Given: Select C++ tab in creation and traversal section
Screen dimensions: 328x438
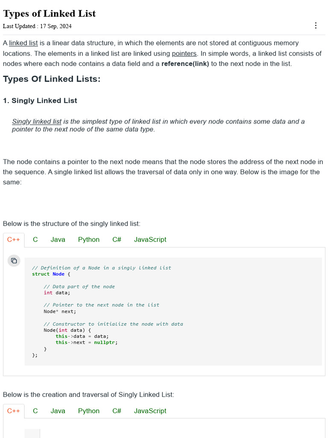Looking at the screenshot, I should [x=14, y=411].
